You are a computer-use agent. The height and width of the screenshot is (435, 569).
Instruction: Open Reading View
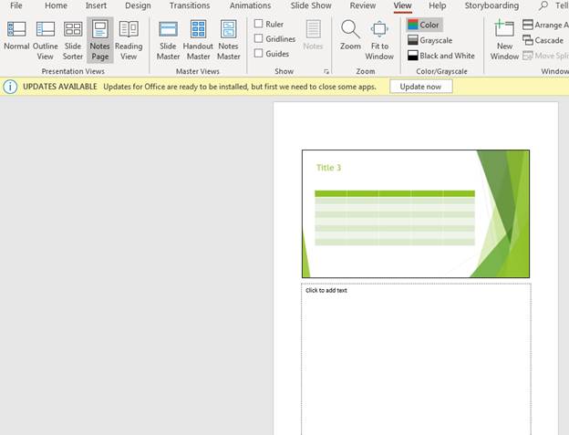click(x=129, y=41)
